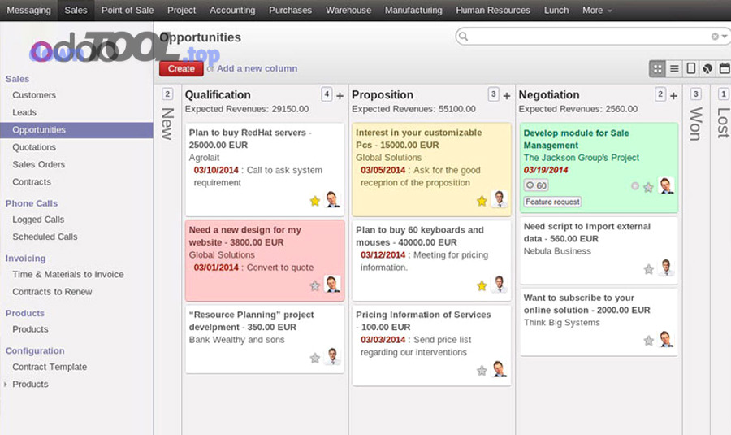The height and width of the screenshot is (435, 731).
Task: Expand Products under Configuration
Action: coord(5,384)
